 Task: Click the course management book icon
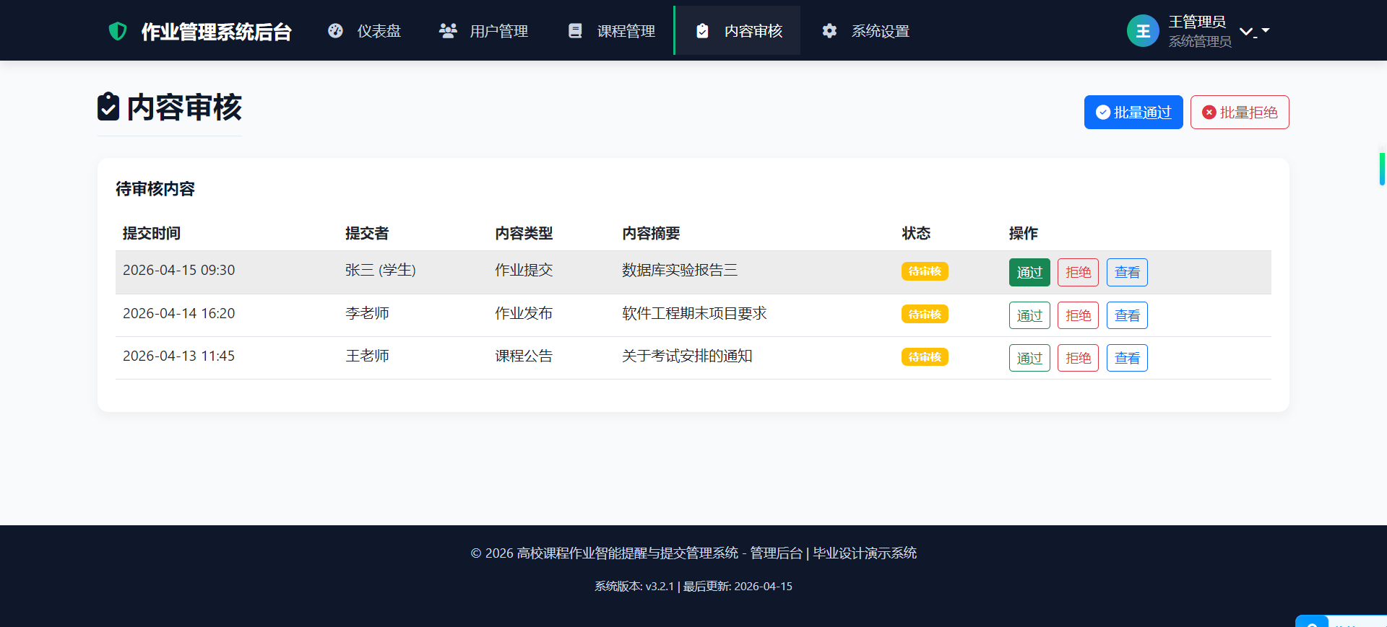[x=575, y=31]
